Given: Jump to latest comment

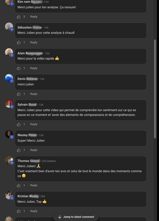Looking at the screenshot, I should click(x=76, y=217).
